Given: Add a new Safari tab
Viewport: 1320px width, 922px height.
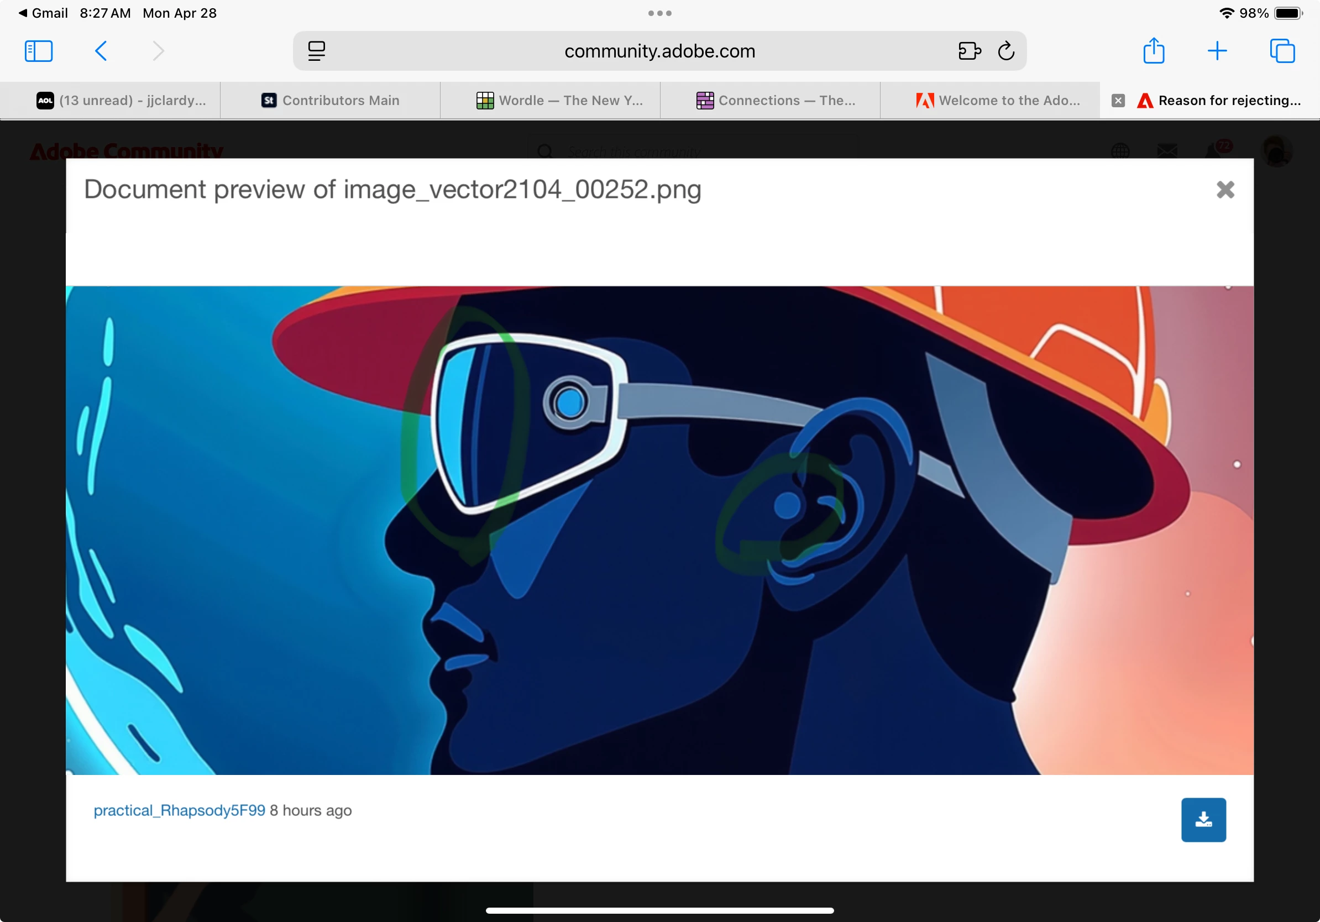Looking at the screenshot, I should point(1217,51).
